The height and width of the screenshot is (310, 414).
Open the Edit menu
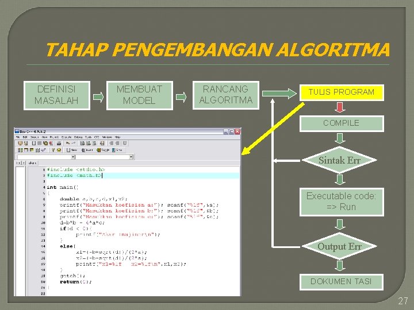click(x=25, y=137)
